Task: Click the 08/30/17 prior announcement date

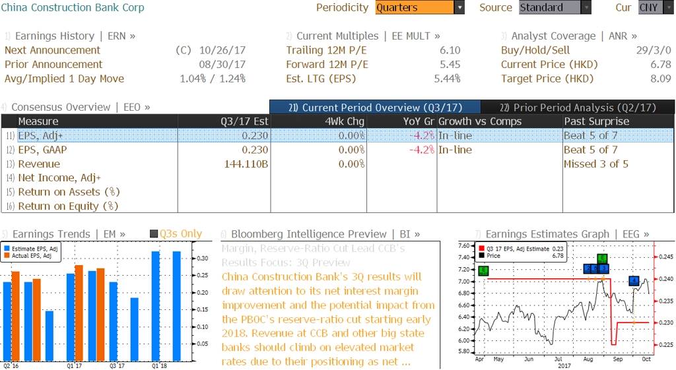Action: click(x=222, y=64)
